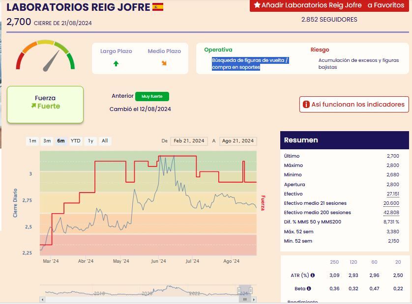Click the Máx. 52 sem value 3,380
412x304 pixels.
[x=393, y=231]
